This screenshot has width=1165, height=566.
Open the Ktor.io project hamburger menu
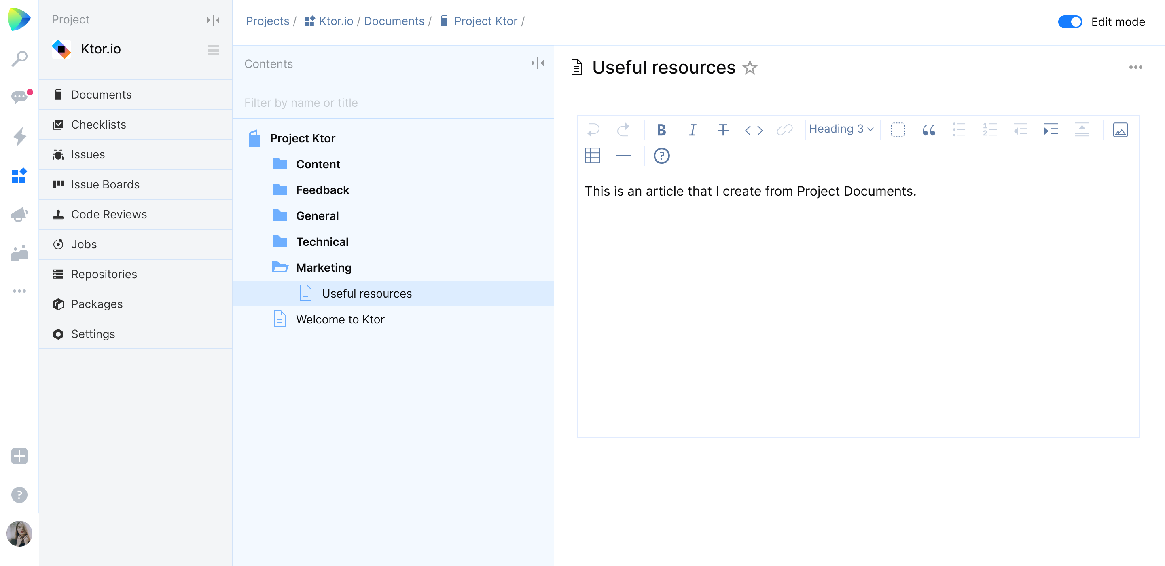[214, 50]
